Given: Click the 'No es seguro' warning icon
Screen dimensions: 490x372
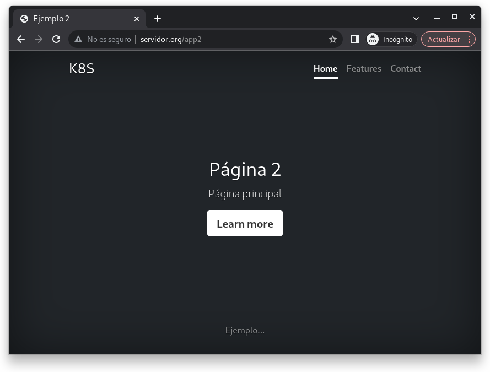Looking at the screenshot, I should [x=78, y=39].
